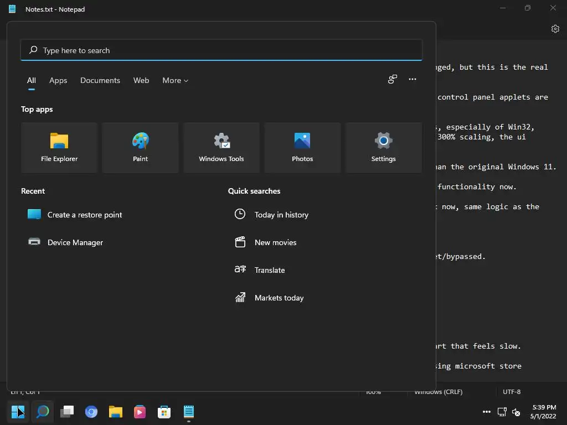Open Create a restore point recent item

75,215
